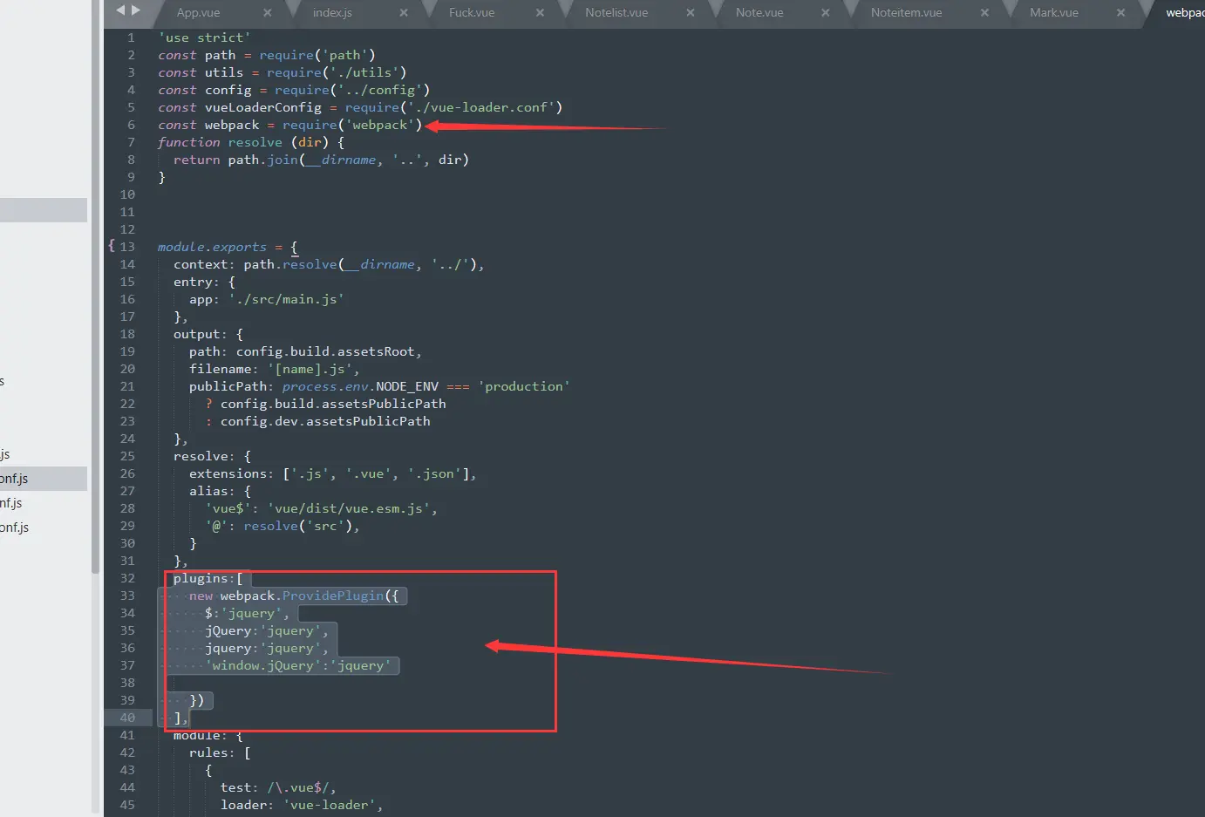Click the 'vue-loader' loader string
The height and width of the screenshot is (817, 1205).
(x=329, y=805)
